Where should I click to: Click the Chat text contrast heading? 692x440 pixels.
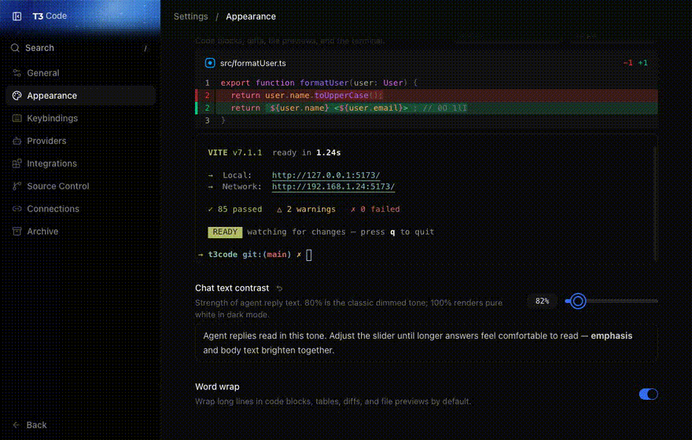[232, 288]
